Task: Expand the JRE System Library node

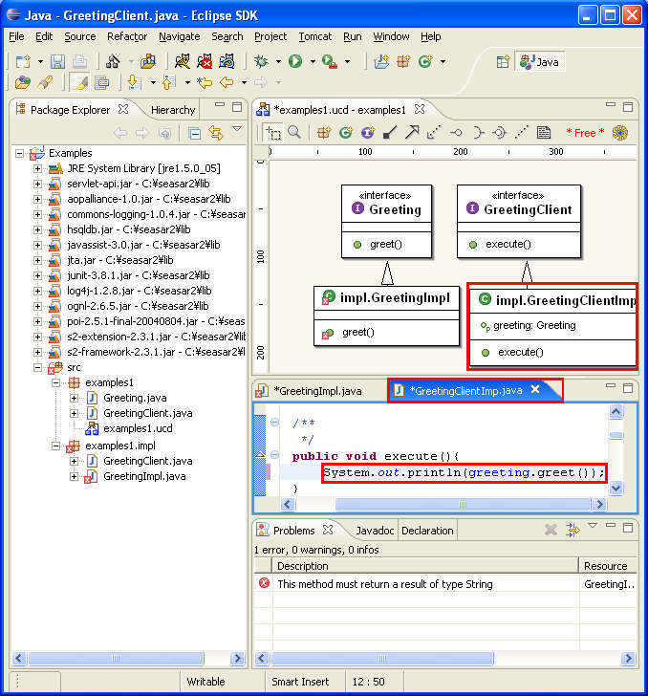Action: coord(38,168)
